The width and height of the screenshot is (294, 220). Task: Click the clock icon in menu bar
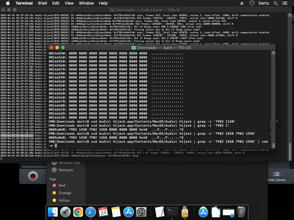click(252, 3)
